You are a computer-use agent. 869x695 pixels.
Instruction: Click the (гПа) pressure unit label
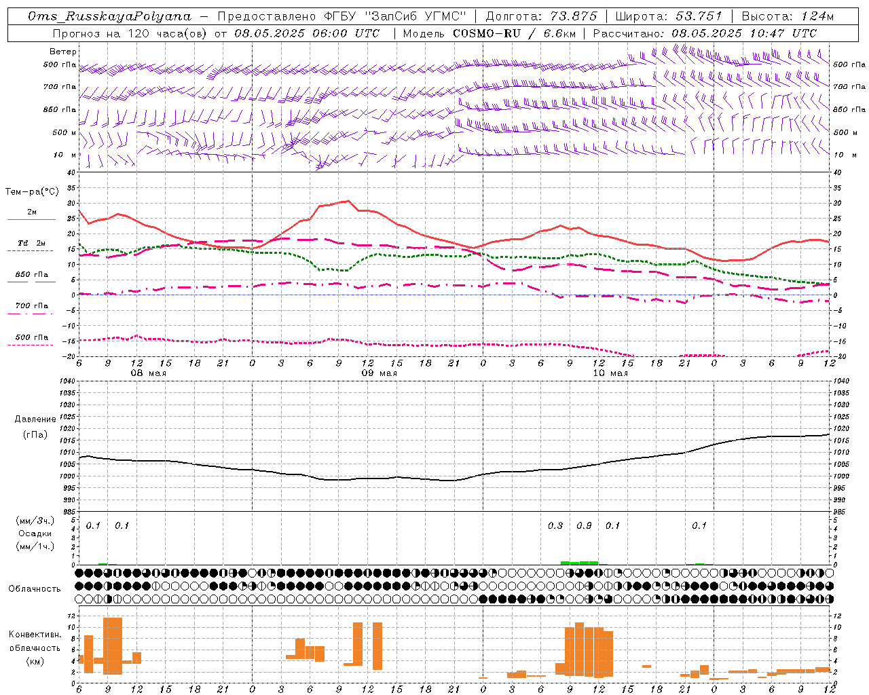pyautogui.click(x=35, y=435)
